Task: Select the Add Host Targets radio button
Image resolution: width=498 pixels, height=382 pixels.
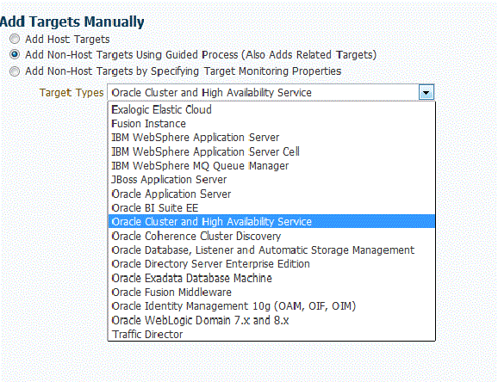Action: click(15, 39)
